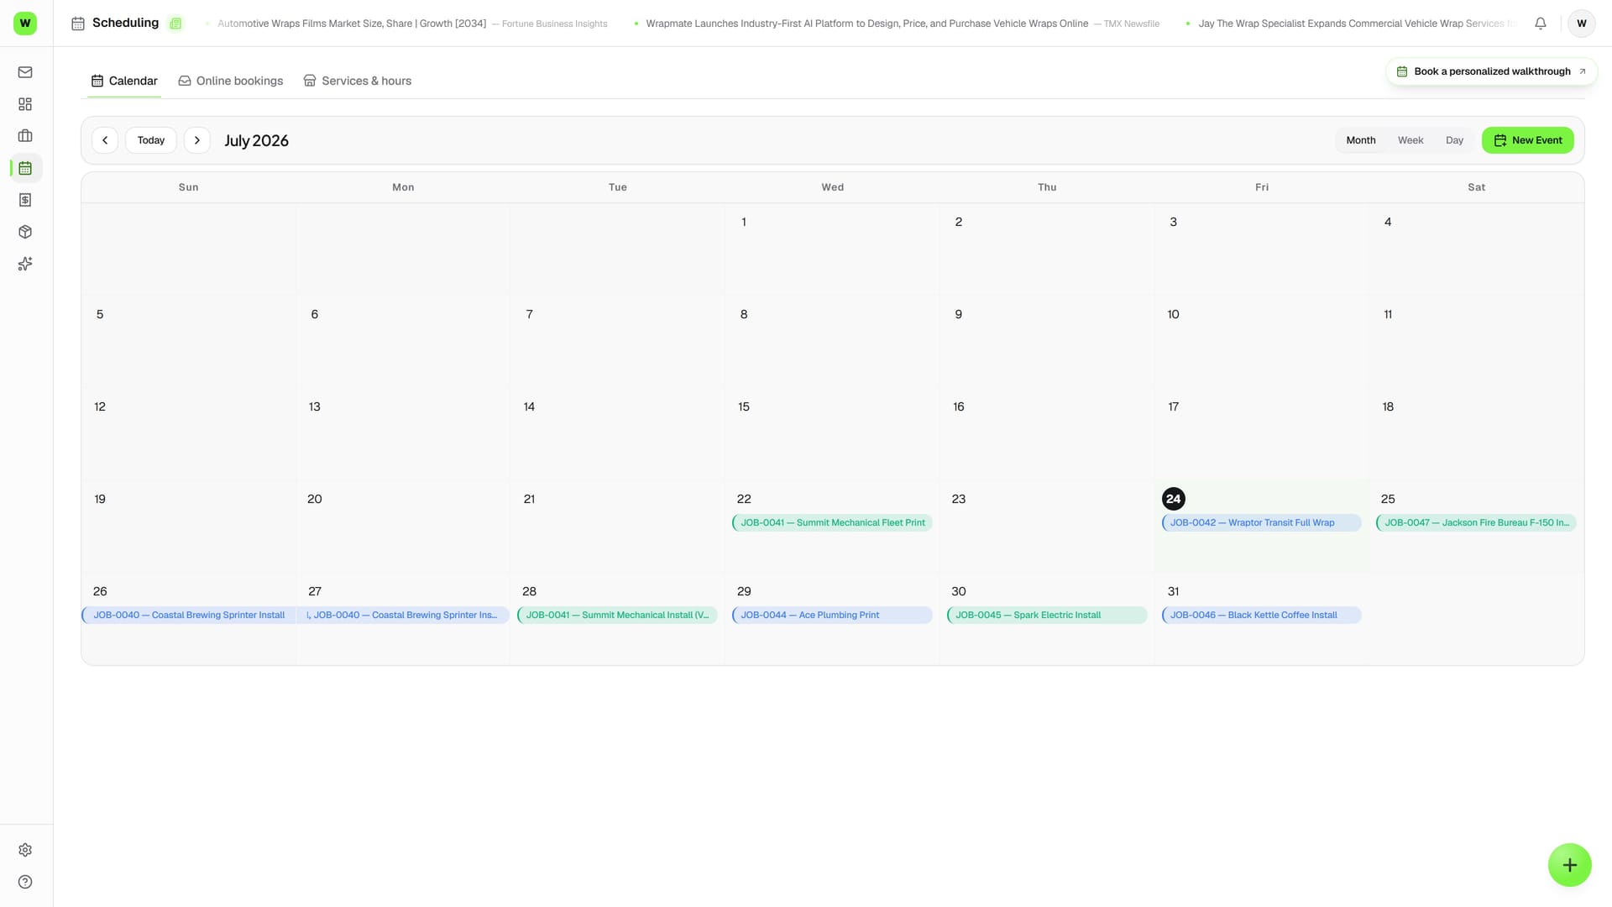Open JOB-0040 Coastal Brewing event on Monday 27
The image size is (1612, 907).
[405, 615]
